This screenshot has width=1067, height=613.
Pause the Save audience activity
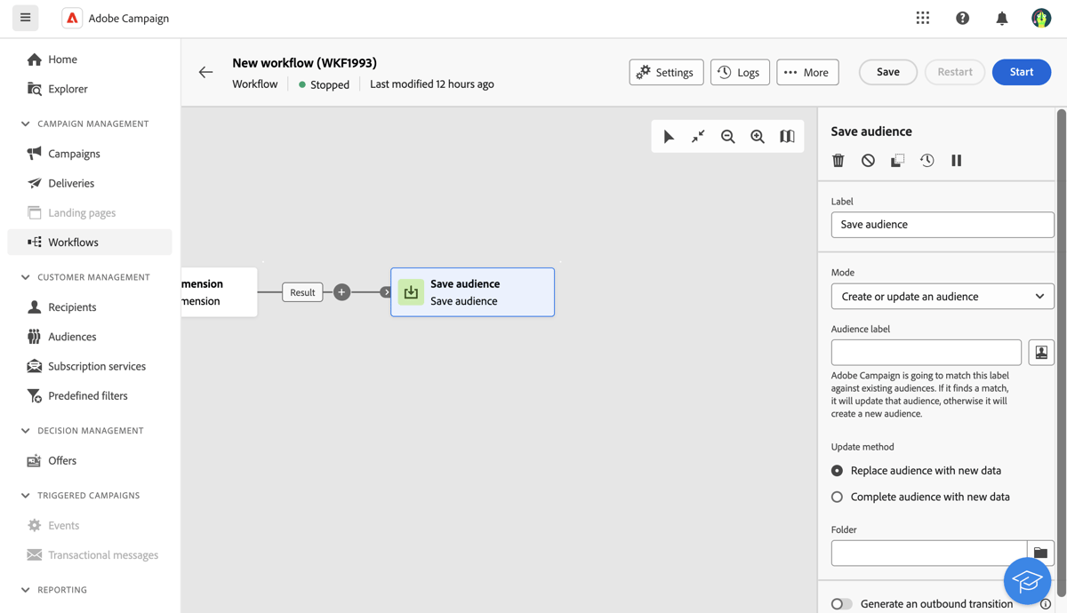pos(957,160)
